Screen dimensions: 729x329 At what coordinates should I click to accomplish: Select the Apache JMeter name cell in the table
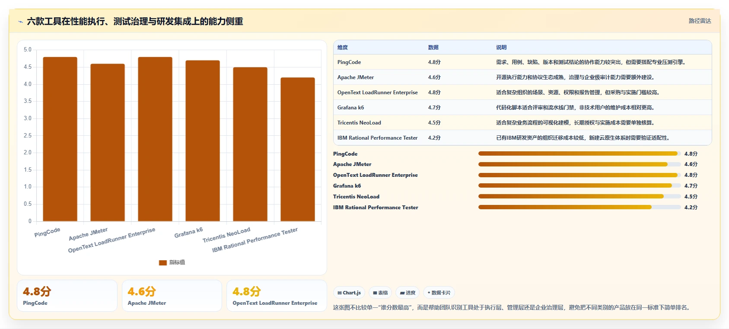pyautogui.click(x=356, y=77)
